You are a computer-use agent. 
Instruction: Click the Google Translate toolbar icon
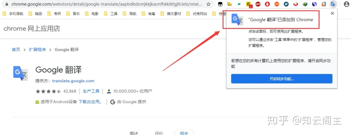tap(333, 4)
